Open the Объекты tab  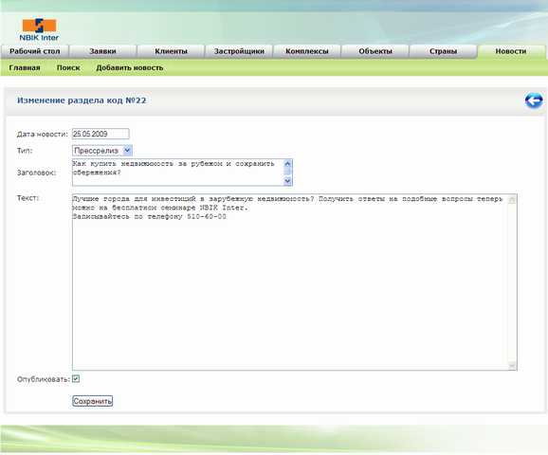click(x=375, y=51)
